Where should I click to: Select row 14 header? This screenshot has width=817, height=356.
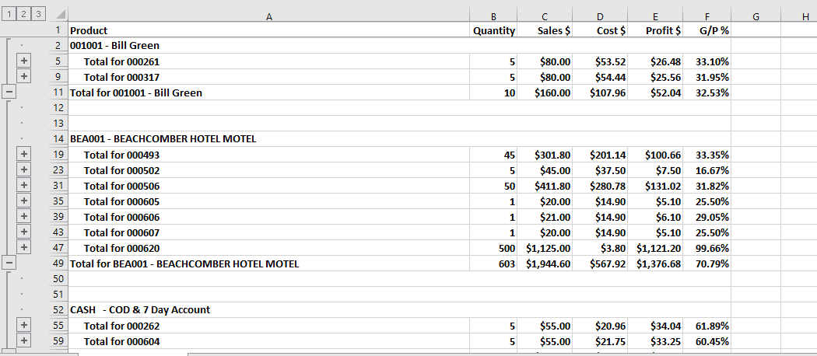58,139
